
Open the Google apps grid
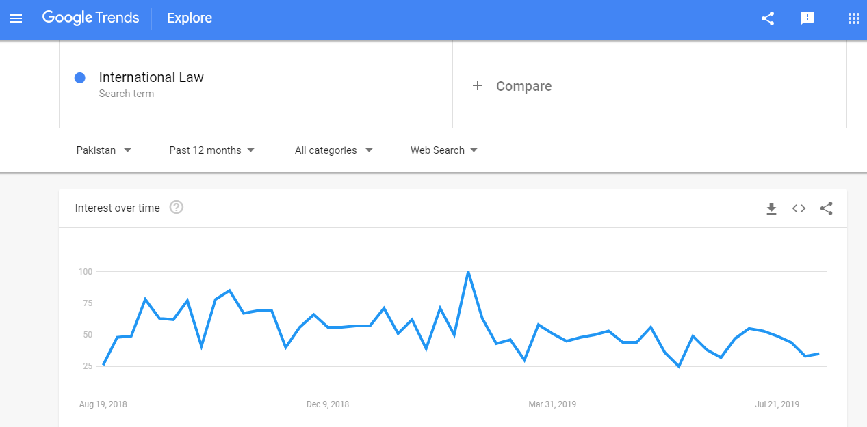[x=853, y=18]
